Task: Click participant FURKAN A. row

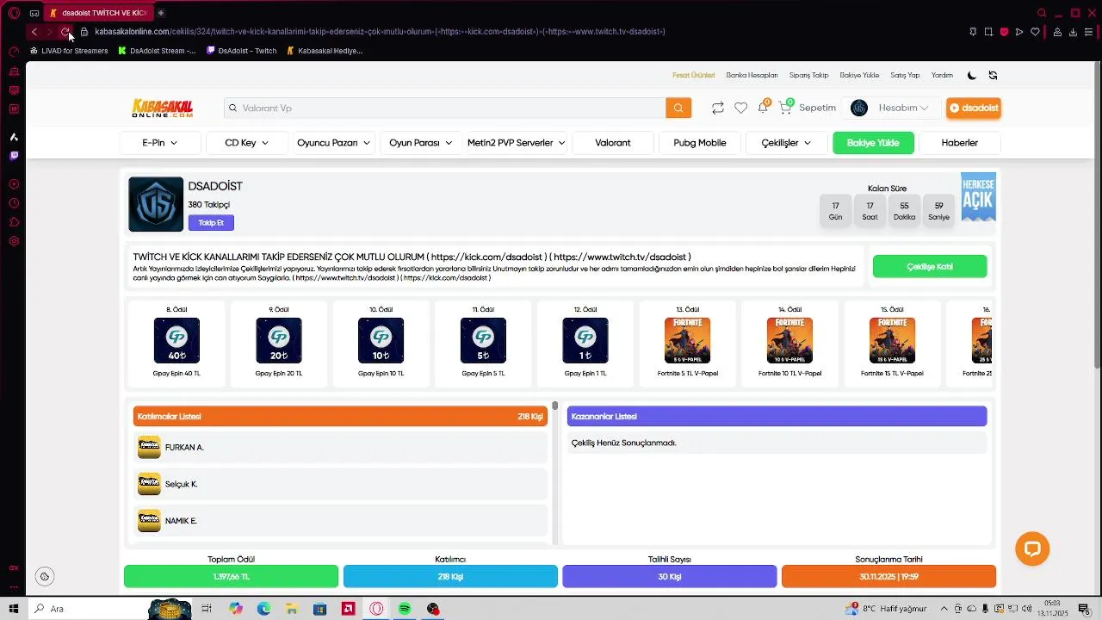Action: (x=340, y=447)
